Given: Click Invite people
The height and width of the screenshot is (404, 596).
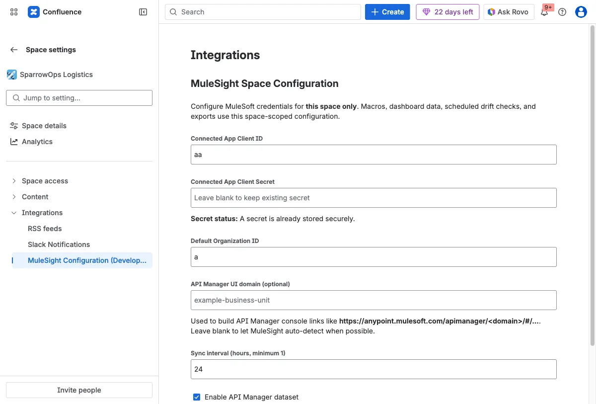Looking at the screenshot, I should click(x=78, y=390).
